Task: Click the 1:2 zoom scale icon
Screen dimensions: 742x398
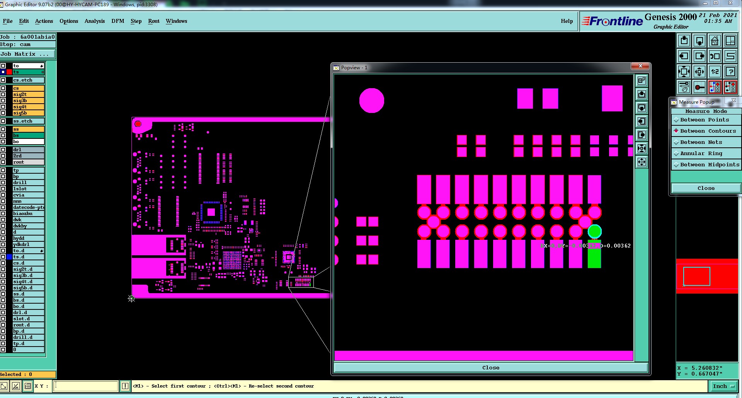Action: (715, 72)
